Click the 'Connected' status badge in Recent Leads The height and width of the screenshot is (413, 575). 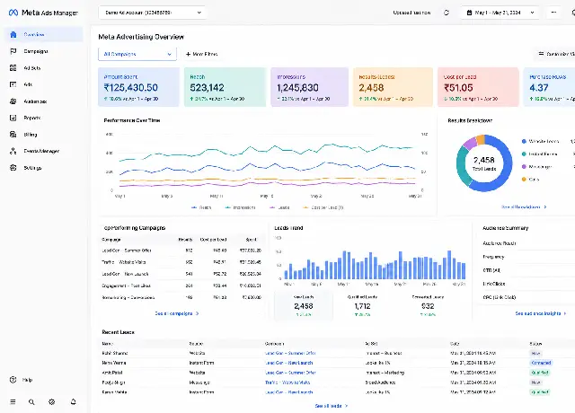(x=541, y=363)
